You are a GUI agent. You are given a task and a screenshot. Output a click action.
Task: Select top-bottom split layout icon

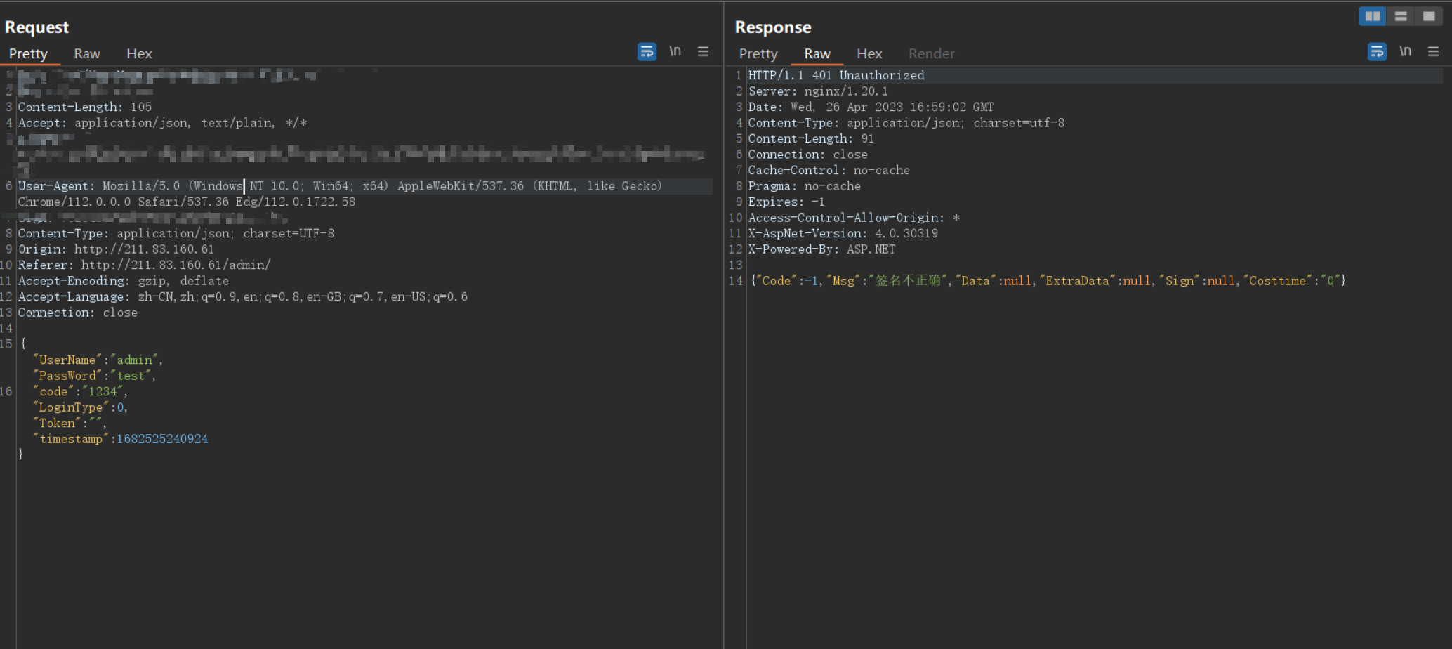coord(1400,16)
